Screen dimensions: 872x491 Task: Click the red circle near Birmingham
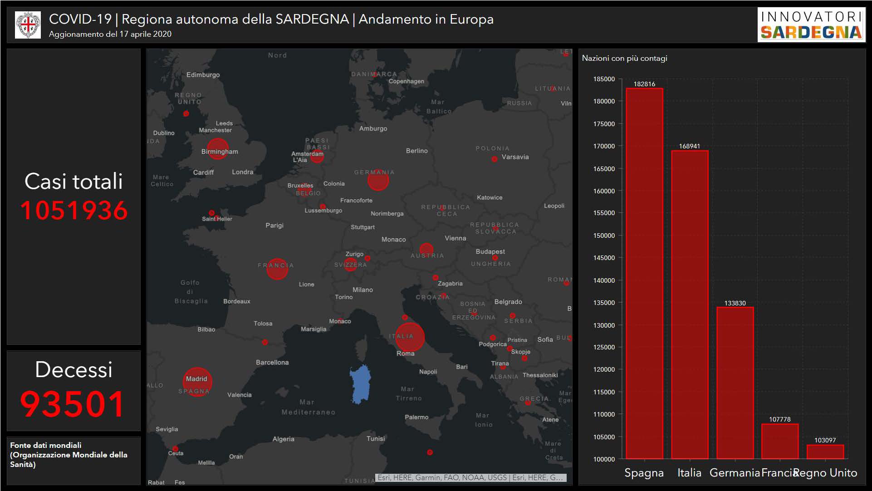[218, 148]
